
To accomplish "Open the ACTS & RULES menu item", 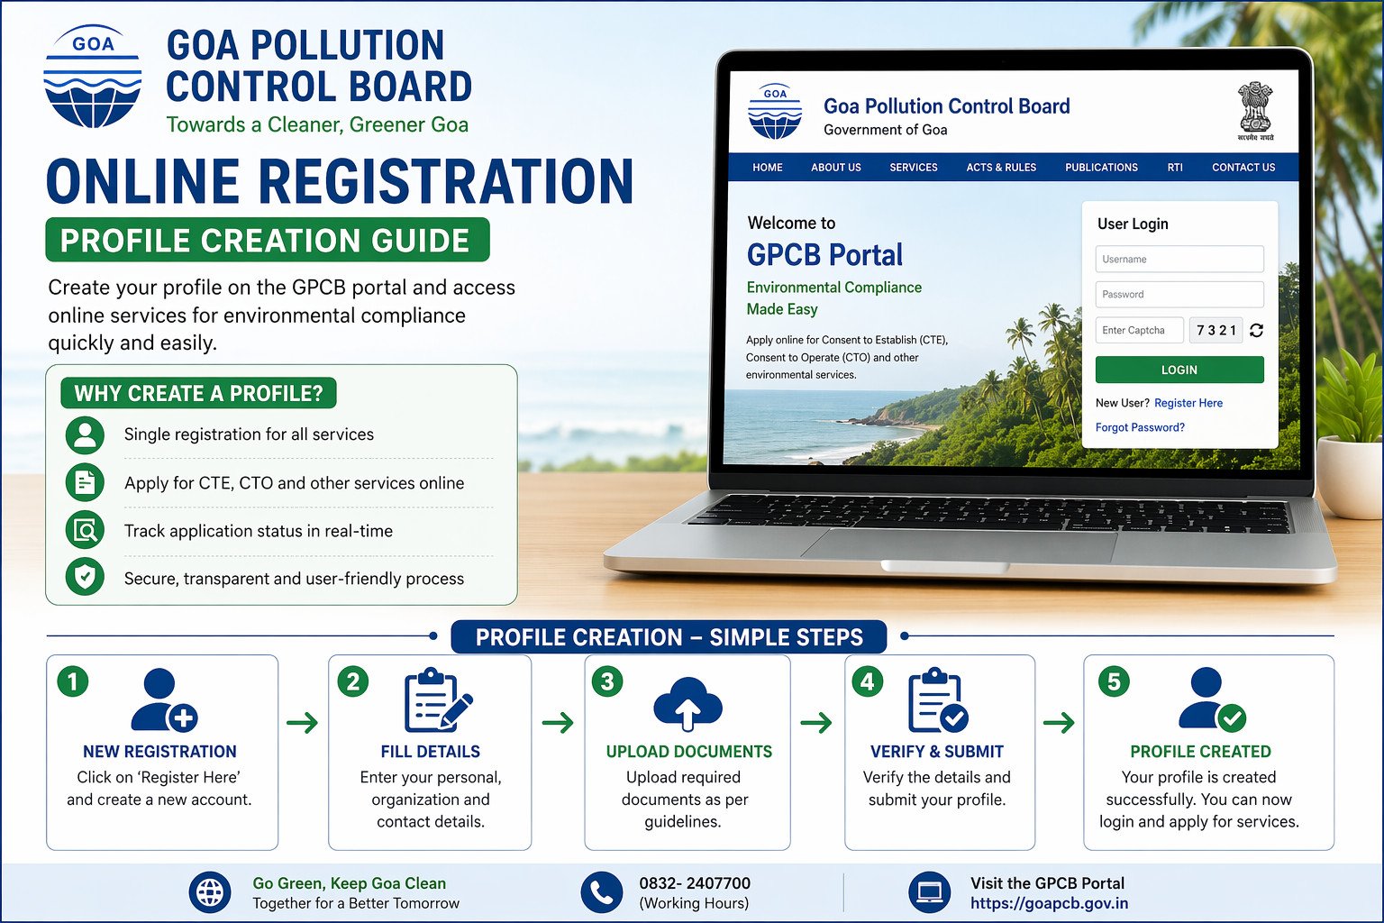I will (x=1001, y=168).
